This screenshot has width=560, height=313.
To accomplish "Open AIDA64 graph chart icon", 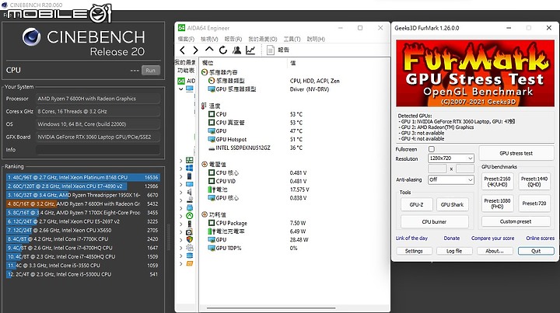I will coord(250,50).
